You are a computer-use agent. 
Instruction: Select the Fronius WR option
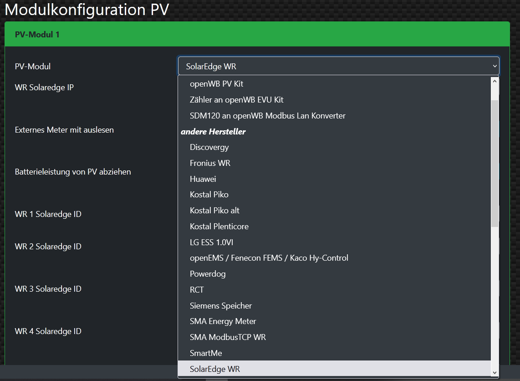click(x=210, y=163)
